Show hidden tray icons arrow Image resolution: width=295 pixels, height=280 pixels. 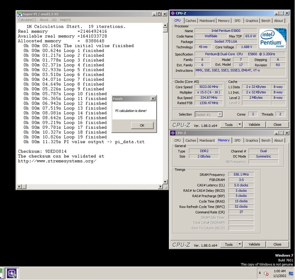click(x=260, y=273)
